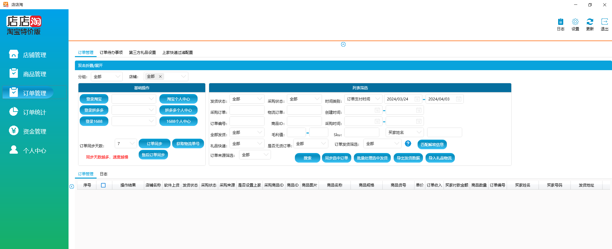Expand the 订单发货筛选 dropdown
Screen dimensions: 612x249
382,143
